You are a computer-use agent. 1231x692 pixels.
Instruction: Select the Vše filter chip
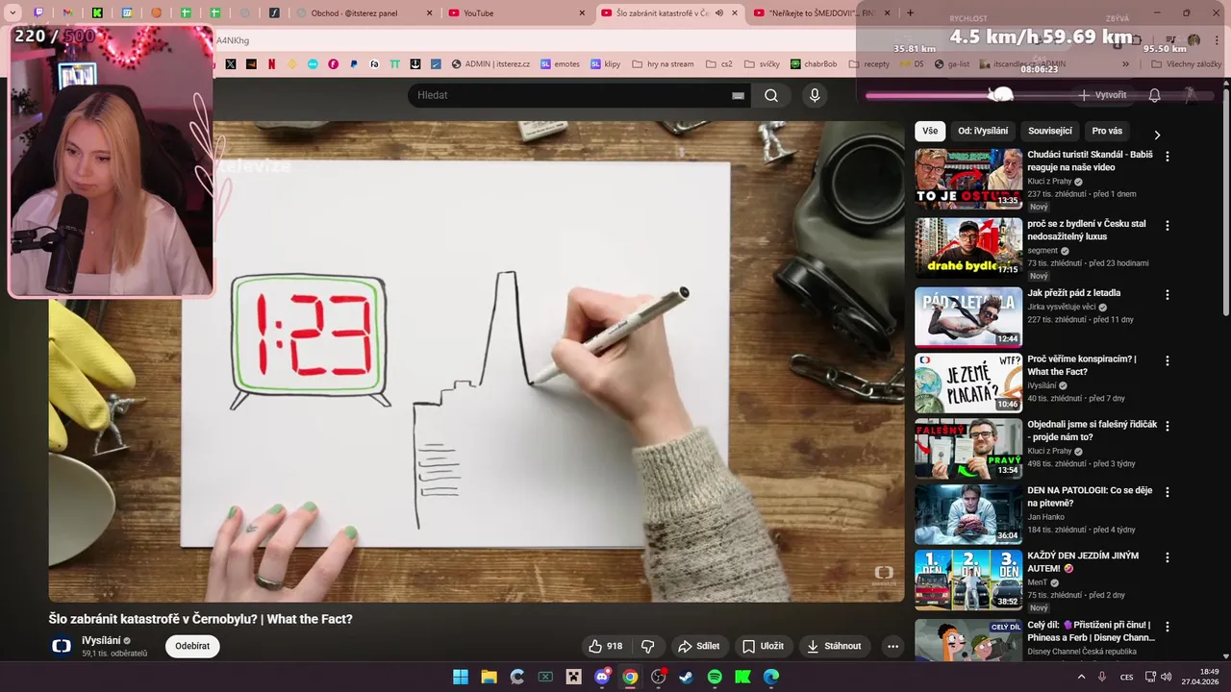click(930, 131)
